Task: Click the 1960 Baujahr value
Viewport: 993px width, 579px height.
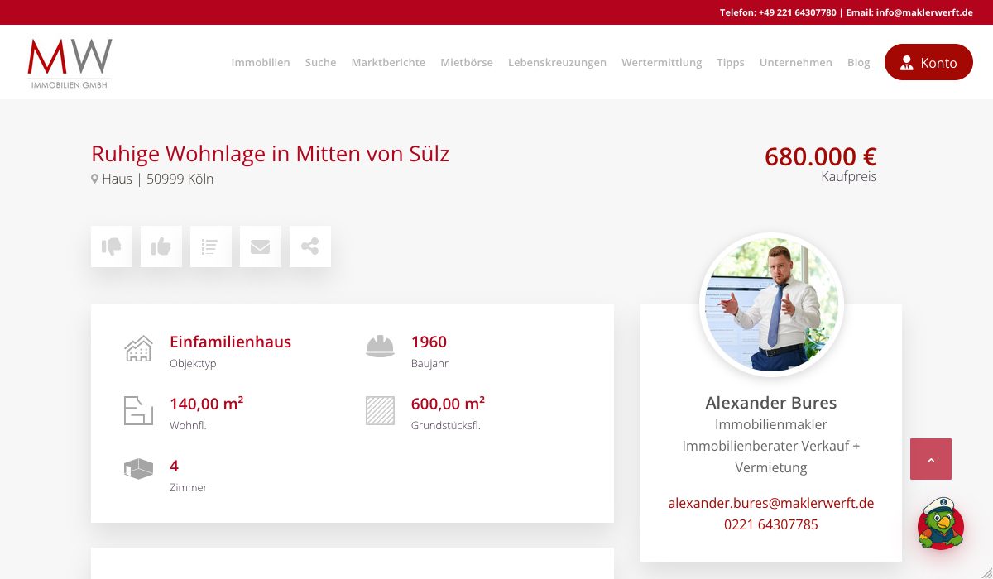Action: coord(429,342)
